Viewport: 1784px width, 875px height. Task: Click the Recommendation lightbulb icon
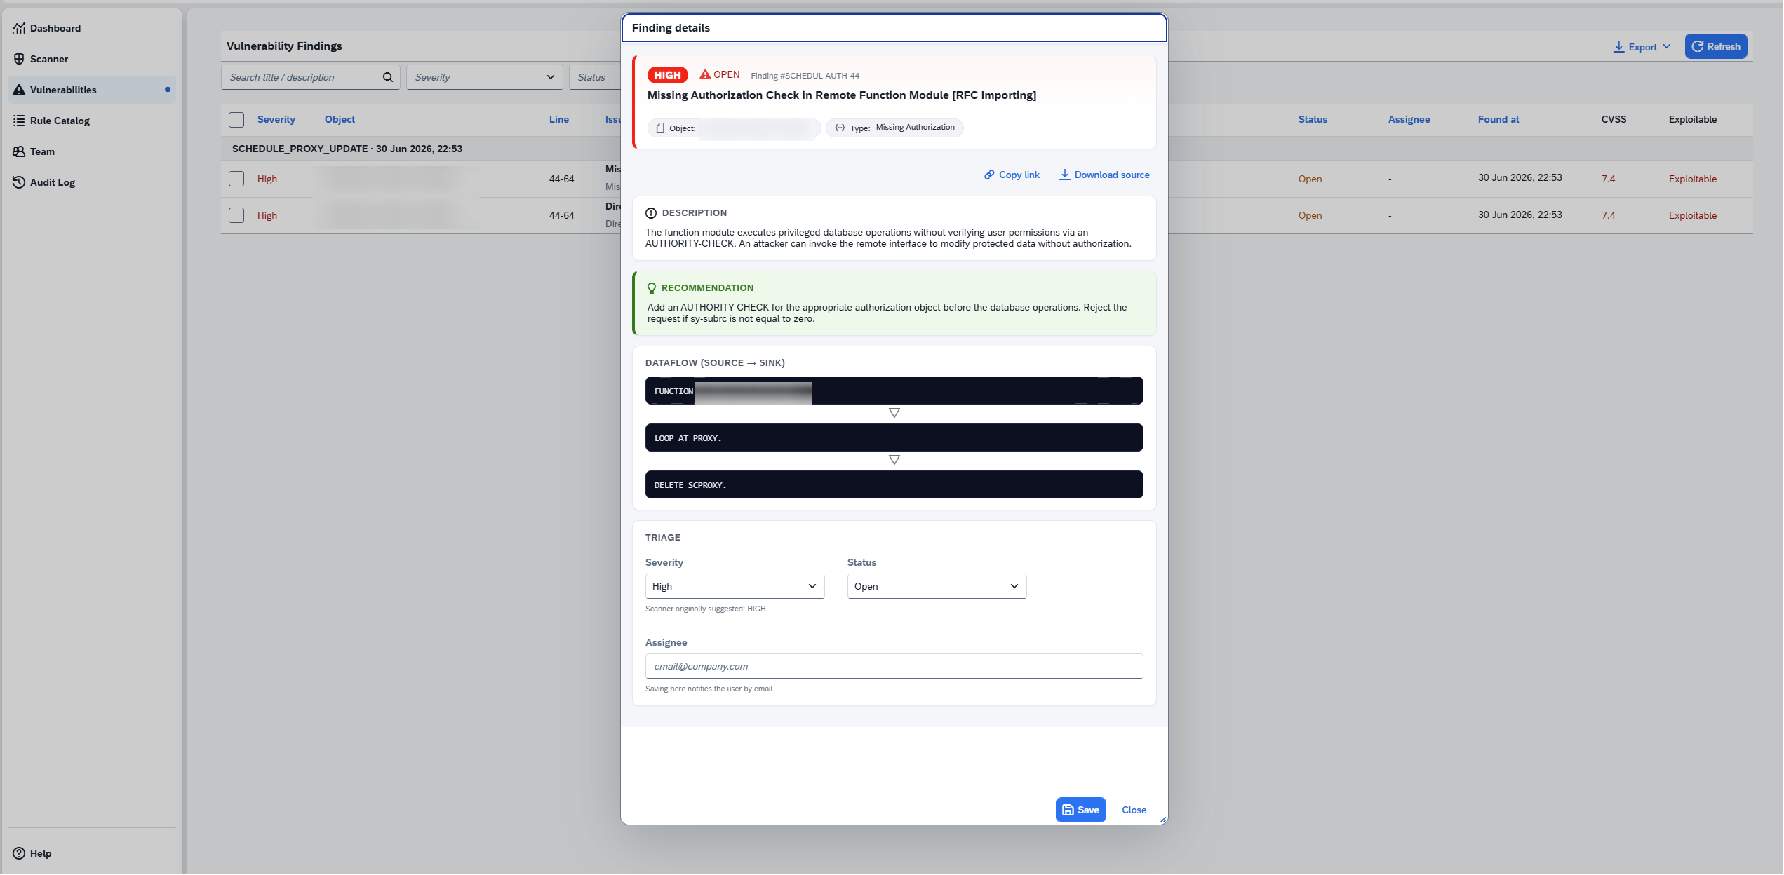pyautogui.click(x=652, y=288)
